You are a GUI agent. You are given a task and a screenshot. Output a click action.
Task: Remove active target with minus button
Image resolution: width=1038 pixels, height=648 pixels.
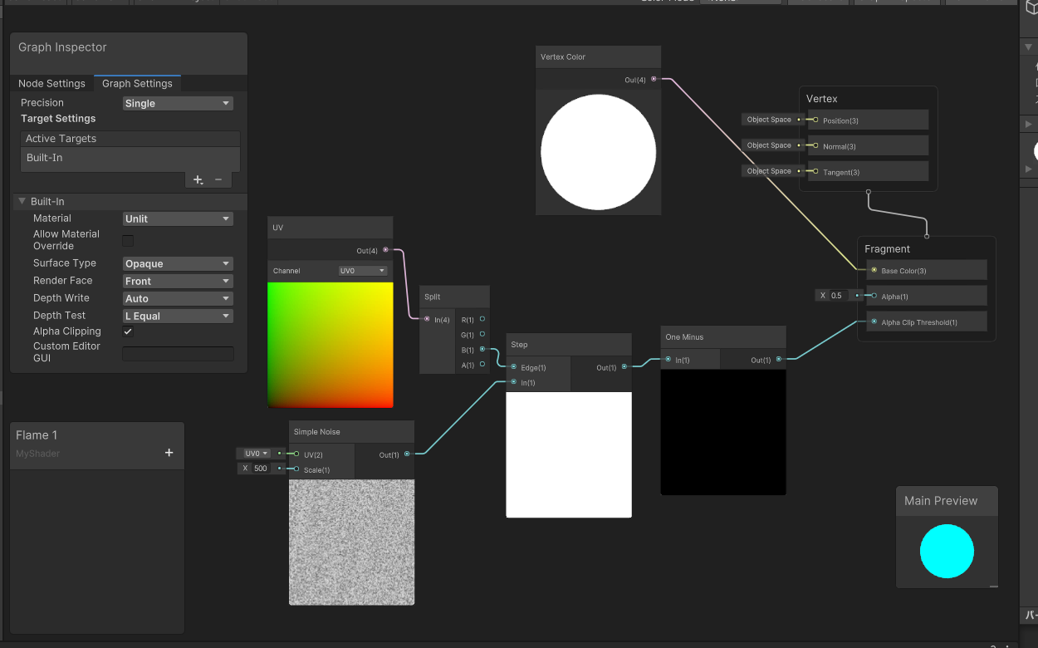tap(218, 179)
